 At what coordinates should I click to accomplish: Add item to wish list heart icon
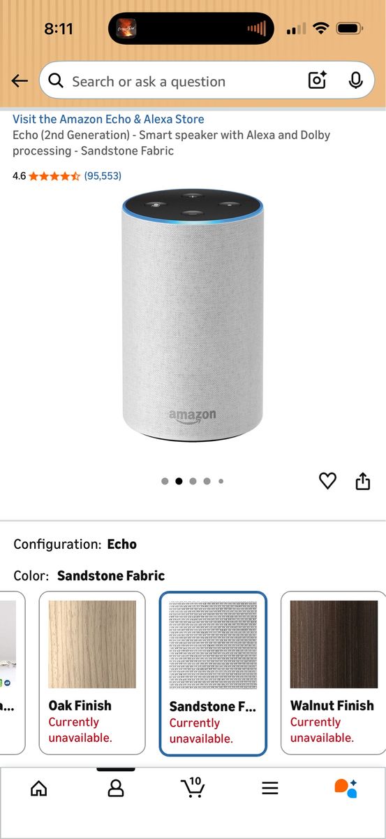(327, 480)
